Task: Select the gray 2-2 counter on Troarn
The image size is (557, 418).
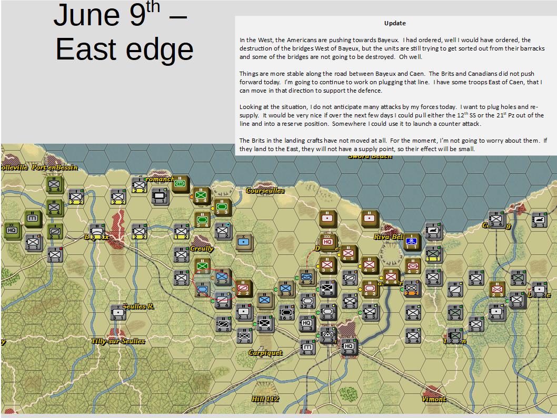Action: [455, 336]
